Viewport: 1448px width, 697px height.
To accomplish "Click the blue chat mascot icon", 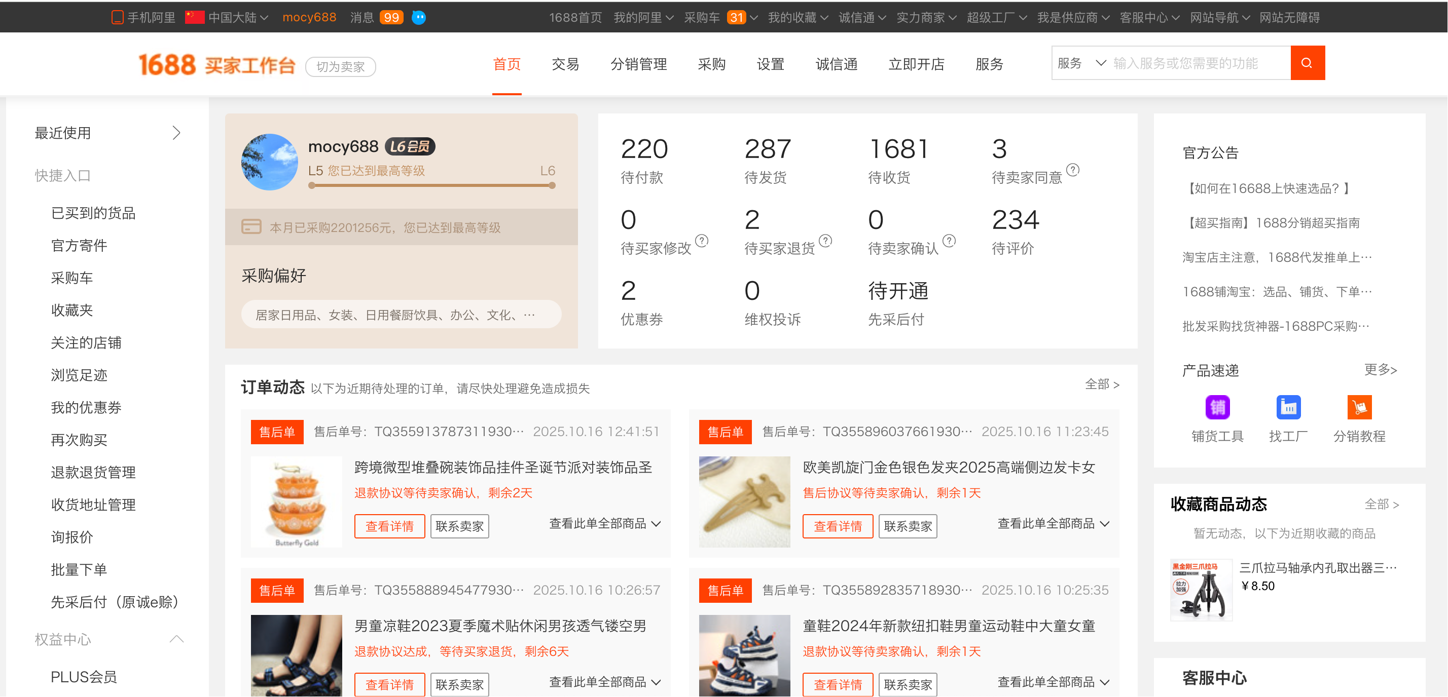I will pyautogui.click(x=419, y=17).
